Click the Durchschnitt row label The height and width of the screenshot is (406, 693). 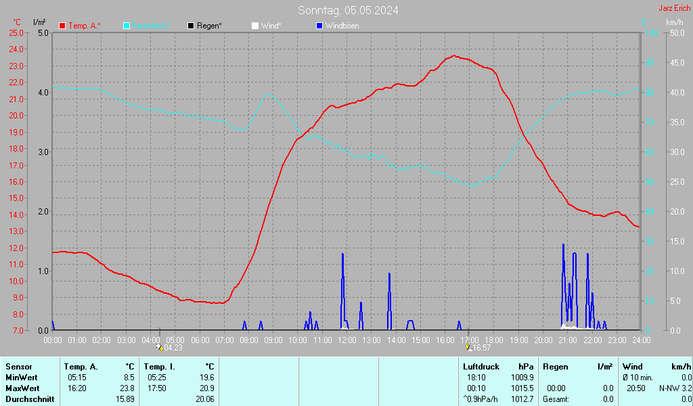tap(30, 399)
